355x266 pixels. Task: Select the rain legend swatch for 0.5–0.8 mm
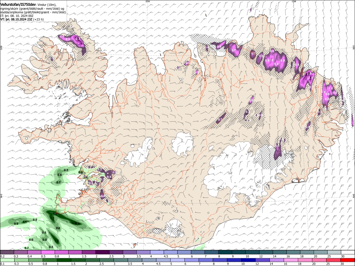coord(35,260)
